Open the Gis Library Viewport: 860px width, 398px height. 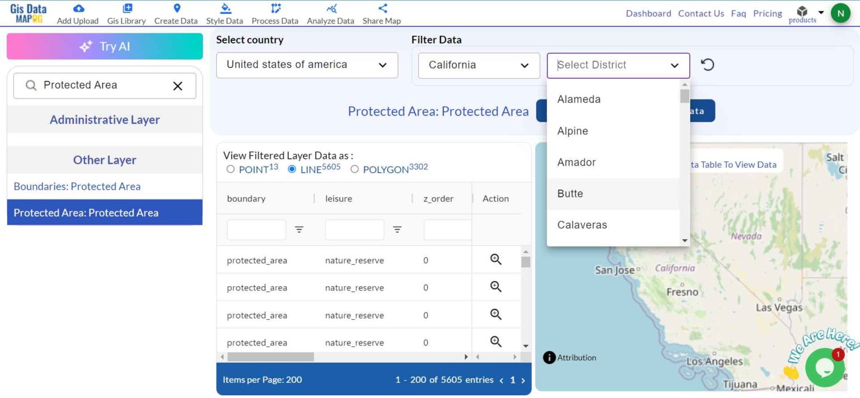[126, 12]
